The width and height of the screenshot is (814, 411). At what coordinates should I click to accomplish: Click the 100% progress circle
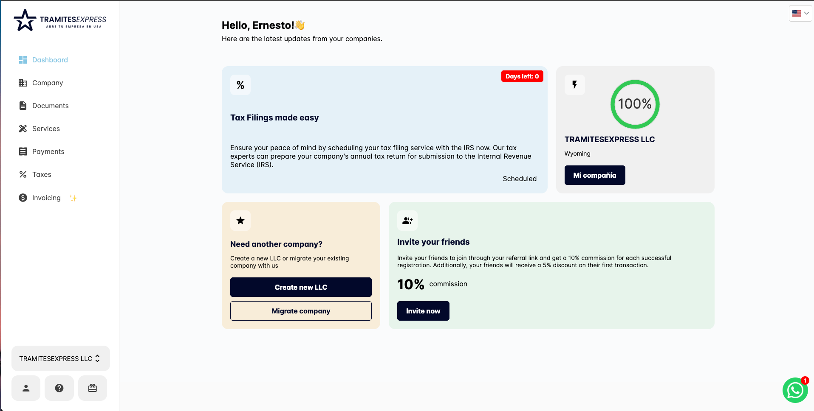[x=635, y=104]
